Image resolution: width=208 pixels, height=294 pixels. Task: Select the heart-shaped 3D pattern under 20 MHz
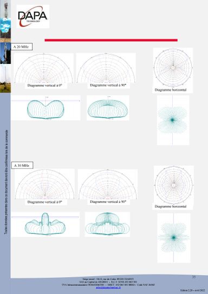click(x=45, y=108)
